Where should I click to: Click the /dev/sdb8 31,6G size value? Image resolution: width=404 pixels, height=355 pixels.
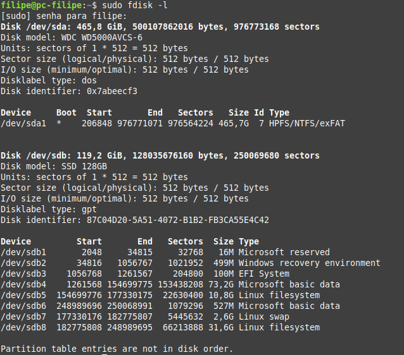coord(221,327)
